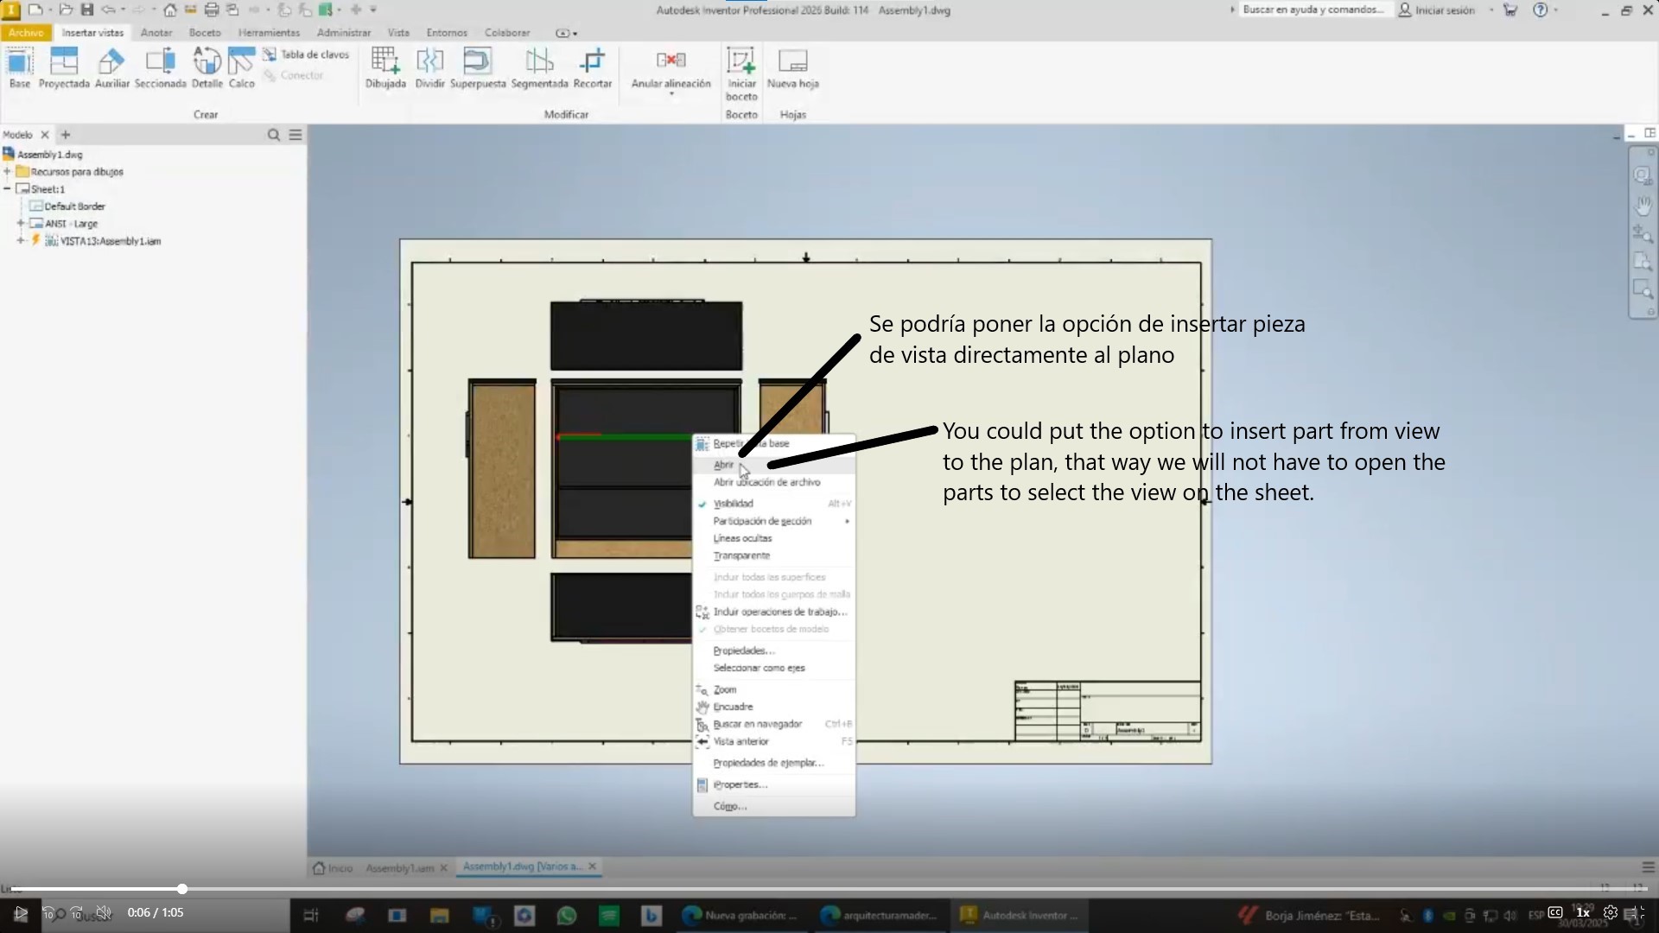
Task: Select the Proyectada view tool
Action: 65,67
